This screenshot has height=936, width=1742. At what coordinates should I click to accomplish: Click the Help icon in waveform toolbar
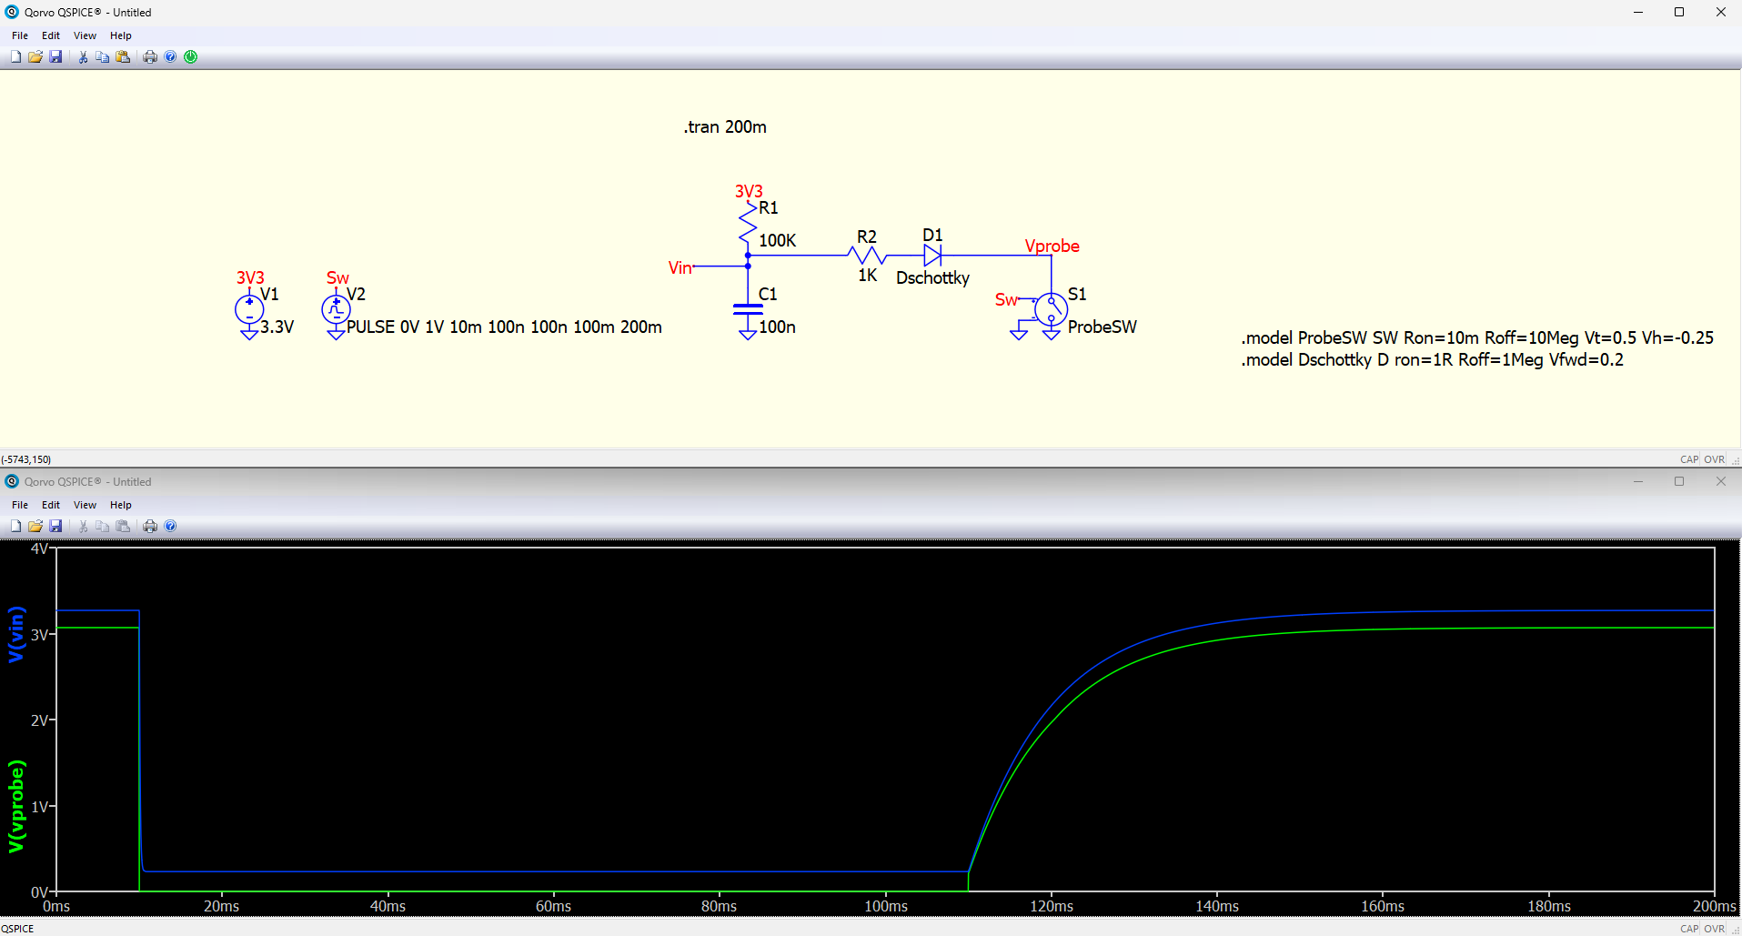pos(170,526)
